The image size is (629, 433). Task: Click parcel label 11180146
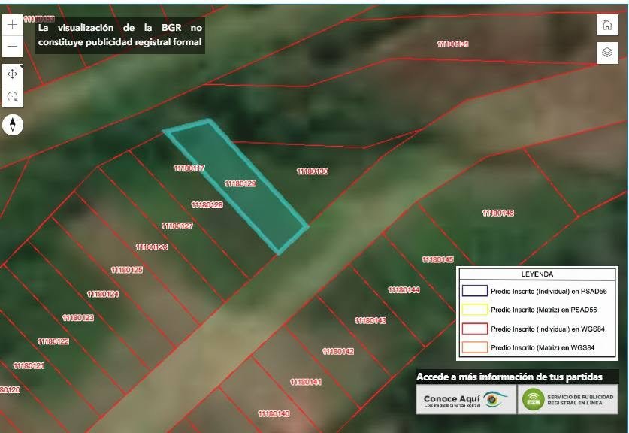tap(497, 213)
